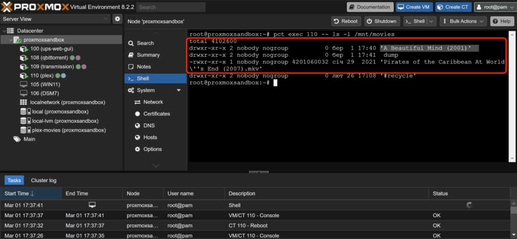Sort by Description column header

[x=327, y=193]
